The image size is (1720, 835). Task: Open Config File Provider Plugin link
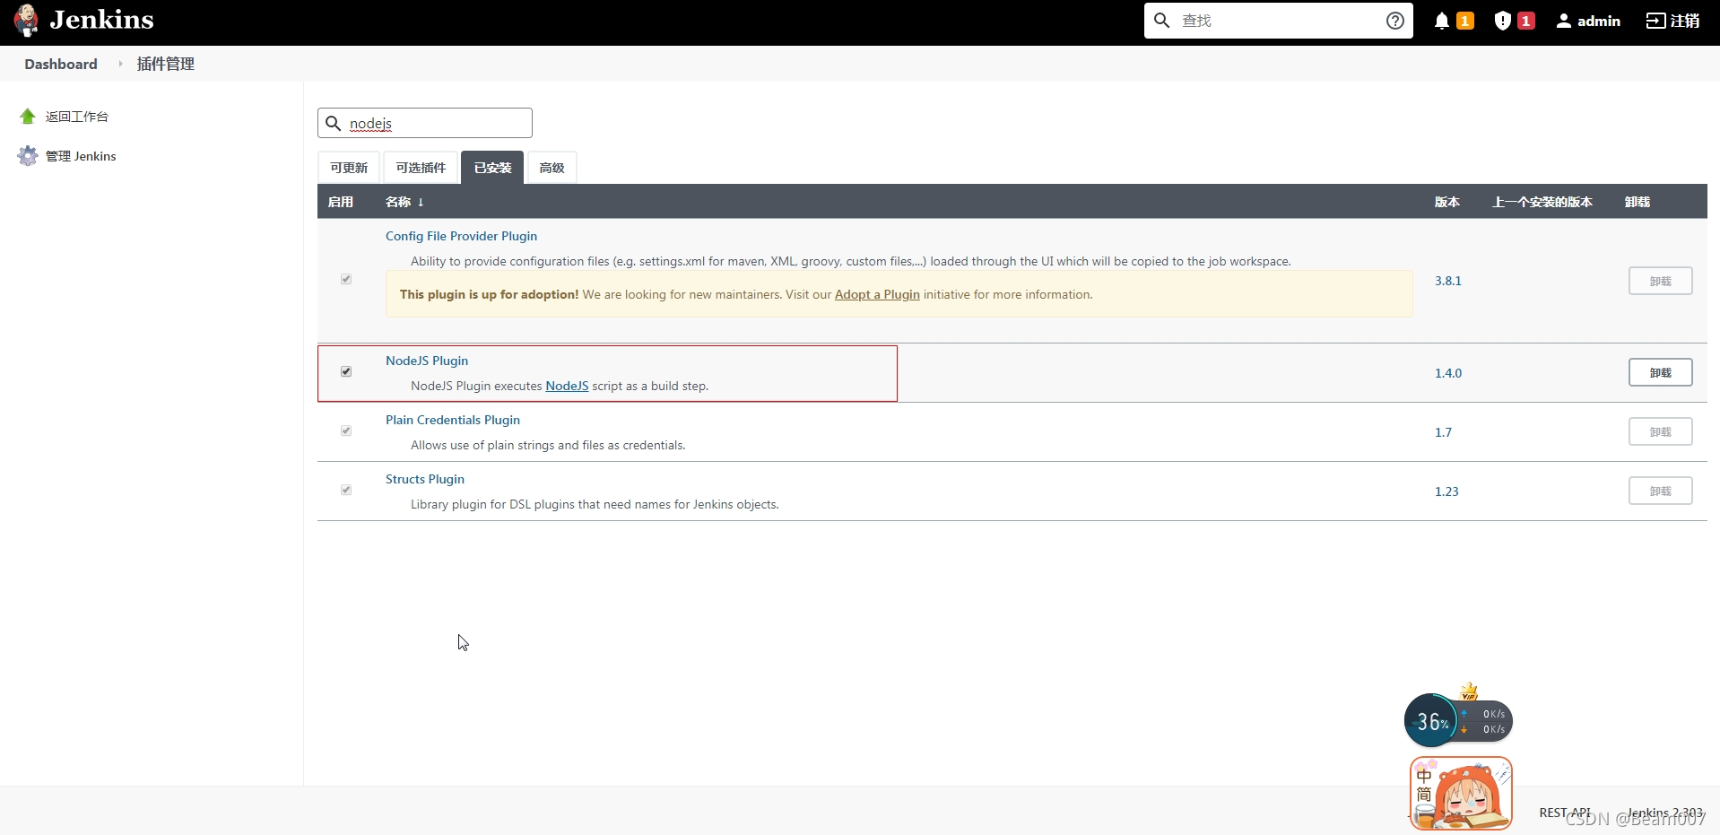(x=461, y=236)
